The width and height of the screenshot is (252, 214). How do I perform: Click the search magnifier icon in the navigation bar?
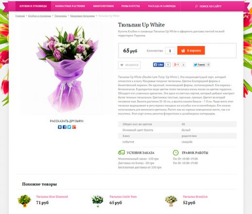click(197, 6)
